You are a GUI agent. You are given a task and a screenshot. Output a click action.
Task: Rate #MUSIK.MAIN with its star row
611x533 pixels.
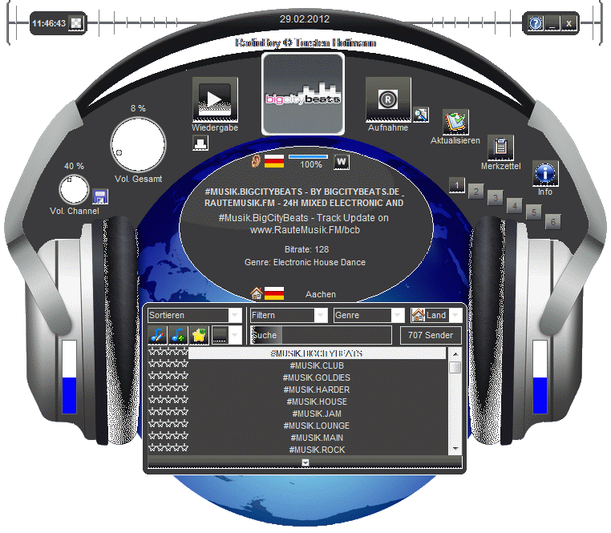click(x=168, y=436)
